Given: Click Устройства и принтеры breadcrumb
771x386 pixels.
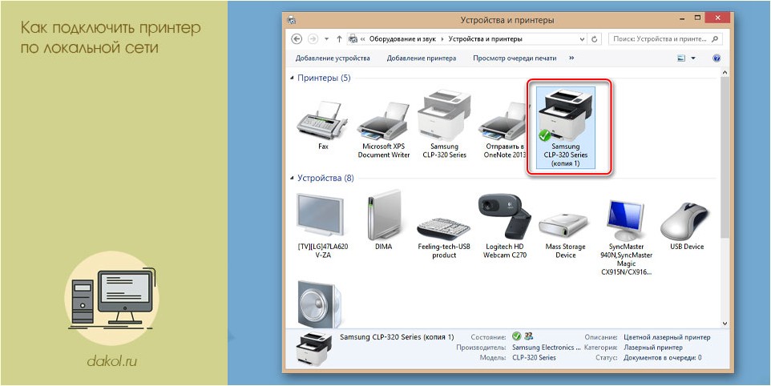Looking at the screenshot, I should [x=485, y=38].
